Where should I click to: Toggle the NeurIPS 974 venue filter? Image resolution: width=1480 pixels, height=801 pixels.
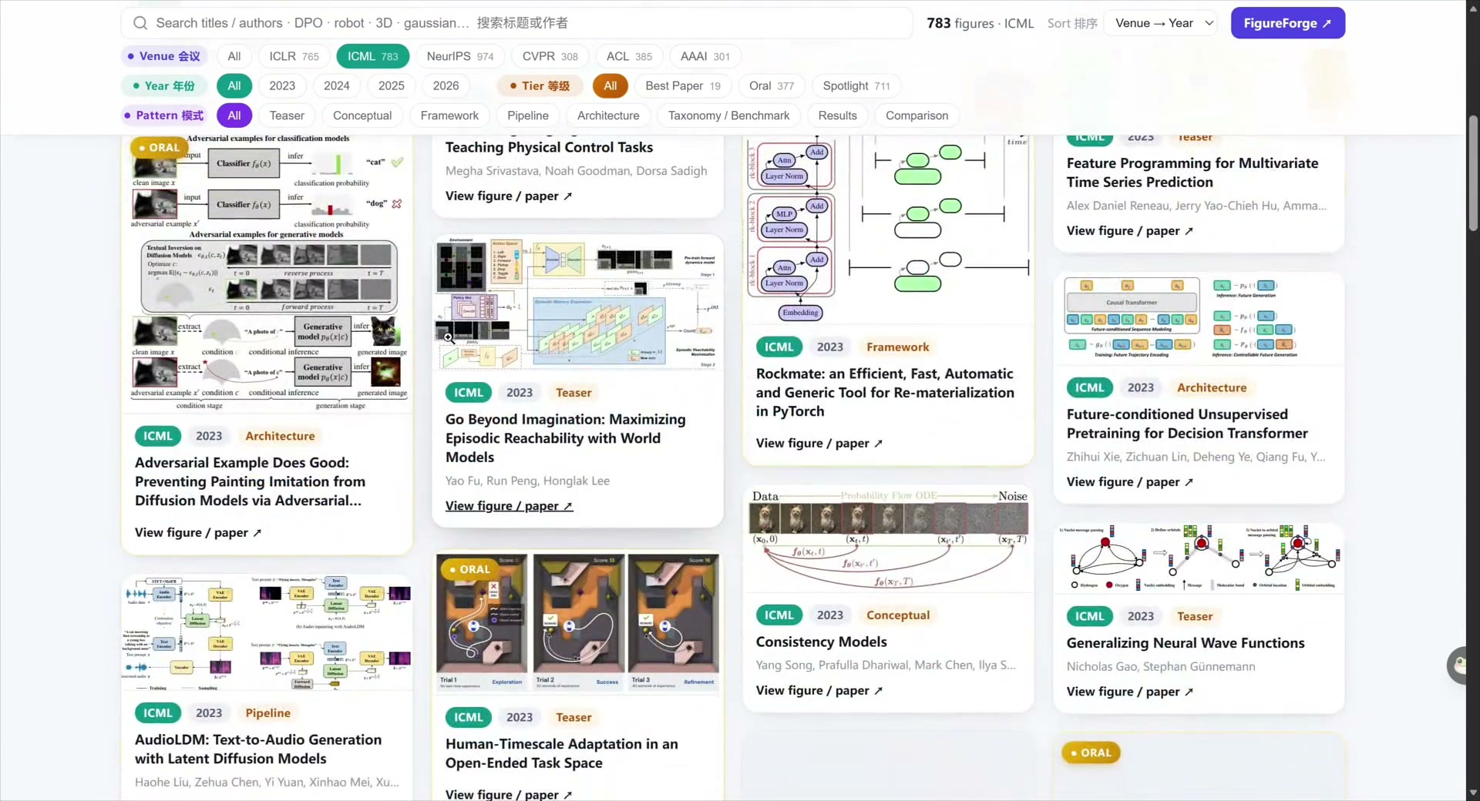click(x=460, y=56)
